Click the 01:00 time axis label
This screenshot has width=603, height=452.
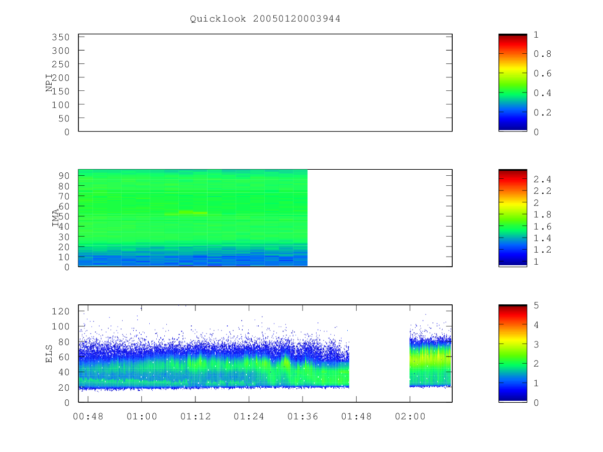click(x=142, y=416)
